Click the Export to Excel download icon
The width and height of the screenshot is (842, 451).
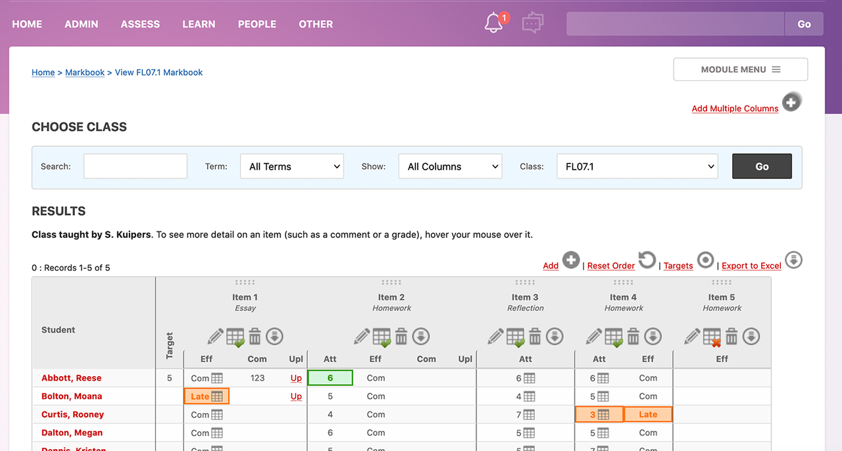coord(794,260)
